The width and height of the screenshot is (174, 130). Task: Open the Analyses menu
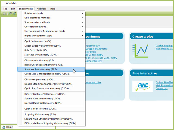pos(42,9)
